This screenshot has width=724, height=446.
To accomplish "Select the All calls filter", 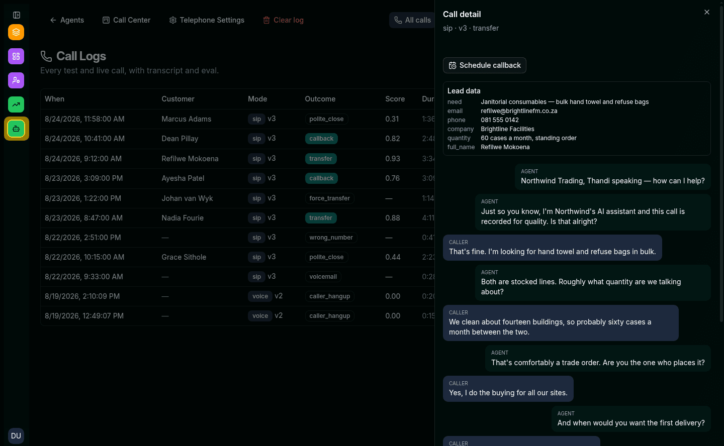I will click(x=412, y=20).
